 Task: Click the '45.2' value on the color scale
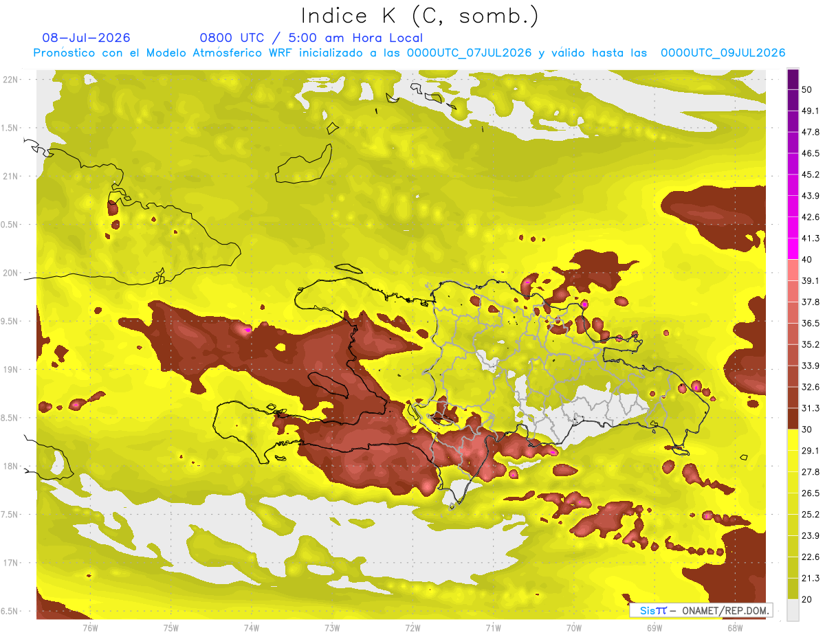[811, 175]
